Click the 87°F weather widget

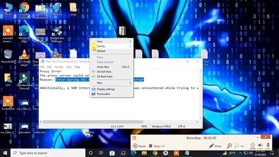coord(229,153)
